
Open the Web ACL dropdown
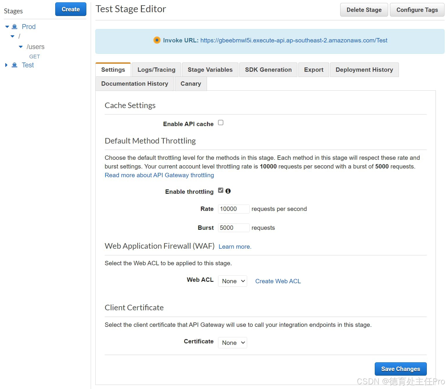tap(233, 281)
